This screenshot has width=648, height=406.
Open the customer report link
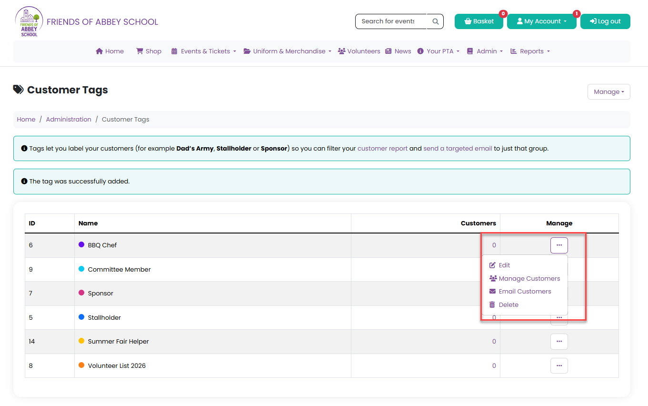click(x=383, y=149)
